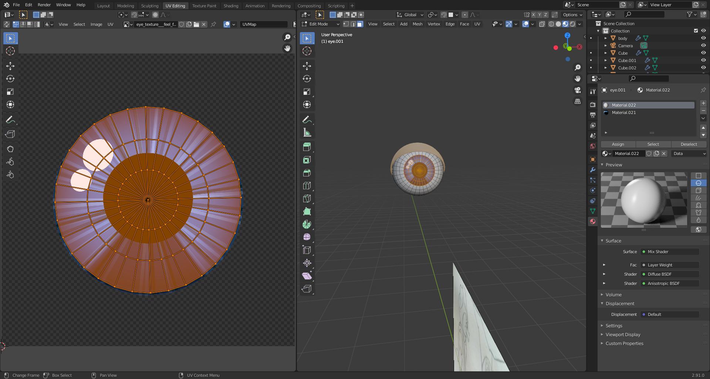Image resolution: width=710 pixels, height=379 pixels.
Task: Select the Inset Faces tool
Action: 307,160
